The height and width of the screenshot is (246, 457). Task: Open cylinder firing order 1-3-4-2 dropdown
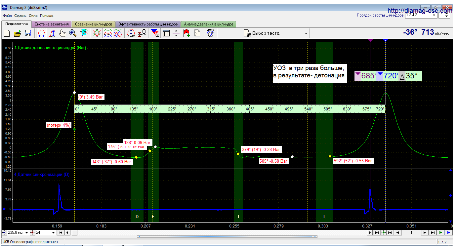[x=421, y=15]
